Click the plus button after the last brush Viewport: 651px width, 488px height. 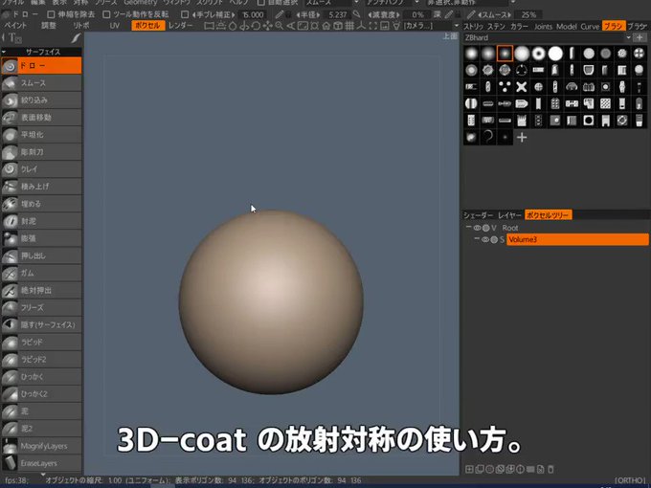click(522, 137)
